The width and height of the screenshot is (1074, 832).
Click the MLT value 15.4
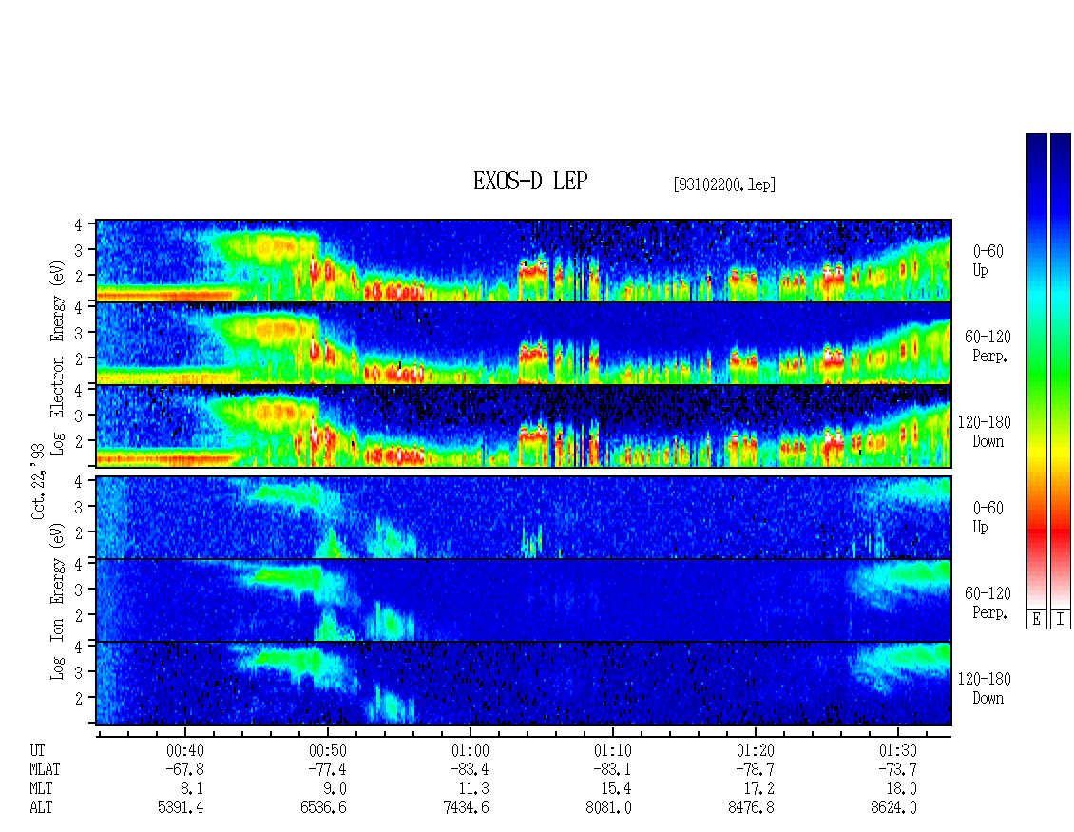coord(617,789)
